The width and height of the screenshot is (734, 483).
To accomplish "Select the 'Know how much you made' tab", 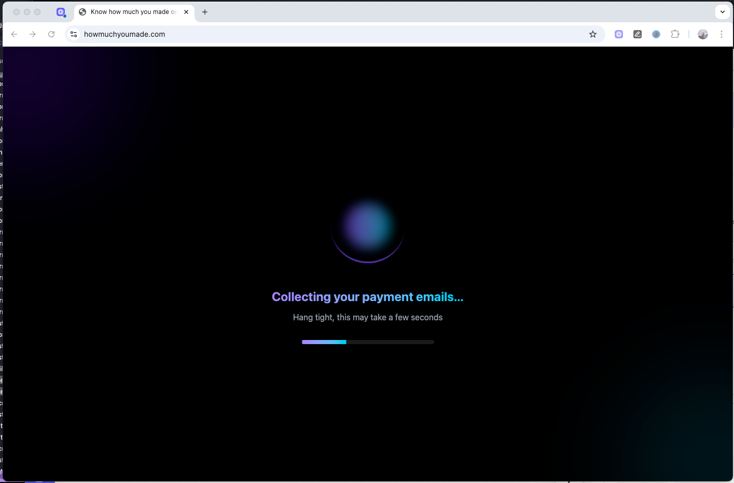I will tap(134, 12).
